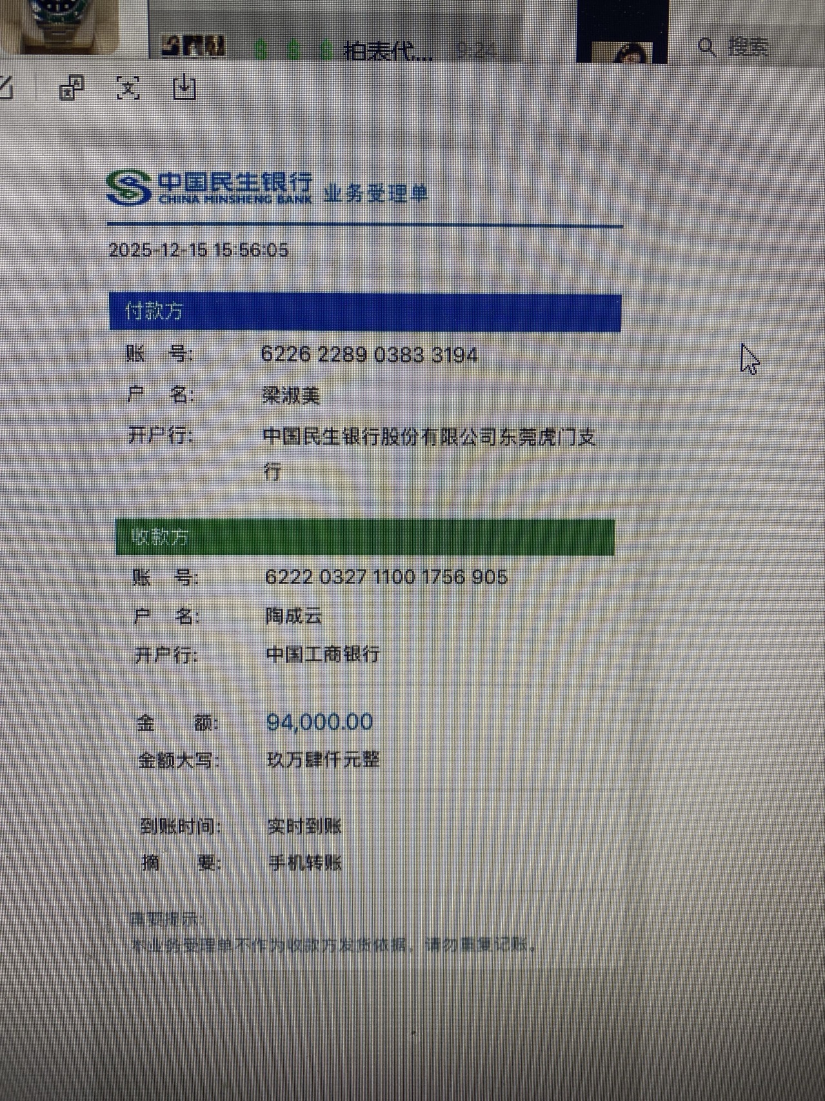Screen dimensions: 825x1101
Task: Click the group avatar beside 拍表代 chat
Action: pyautogui.click(x=192, y=46)
